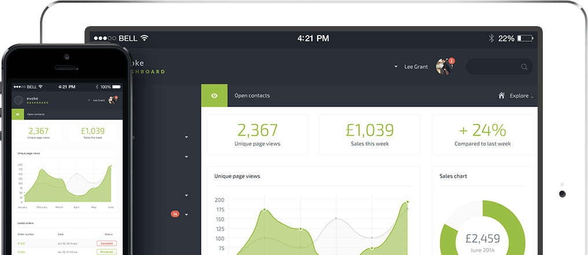Tap the Wi-Fi icon in phone status bar

pyautogui.click(x=41, y=87)
